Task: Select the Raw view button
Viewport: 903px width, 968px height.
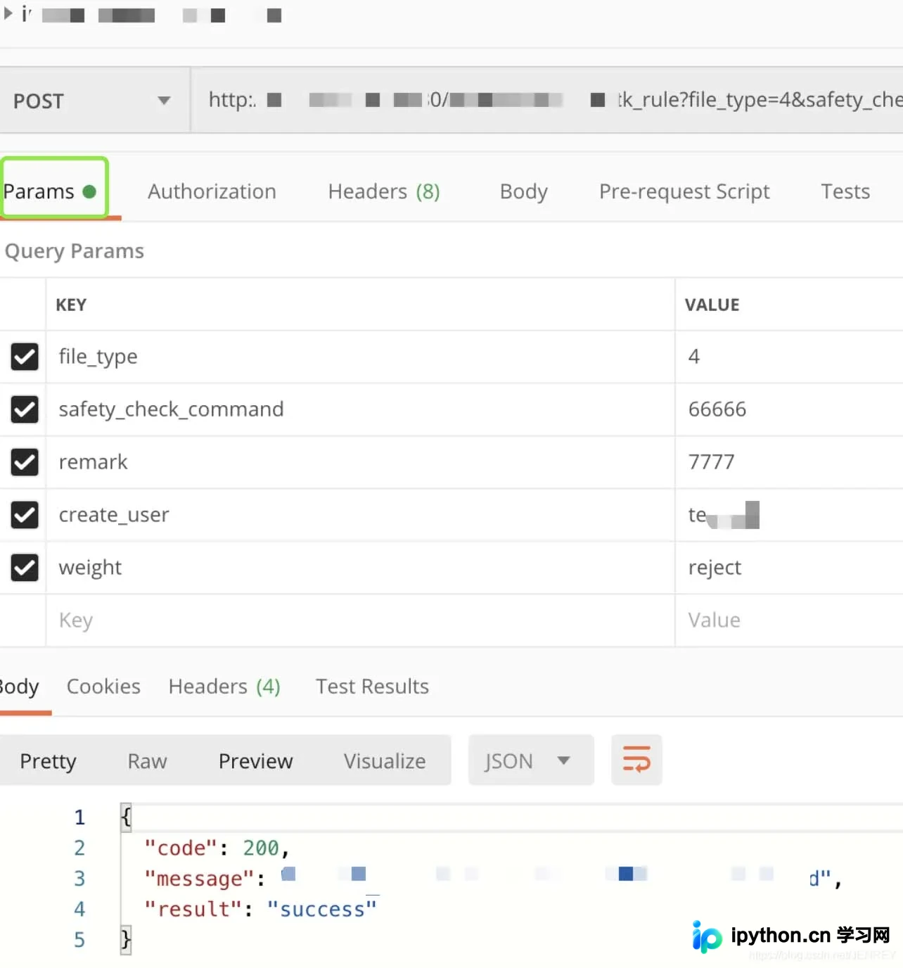Action: tap(147, 760)
